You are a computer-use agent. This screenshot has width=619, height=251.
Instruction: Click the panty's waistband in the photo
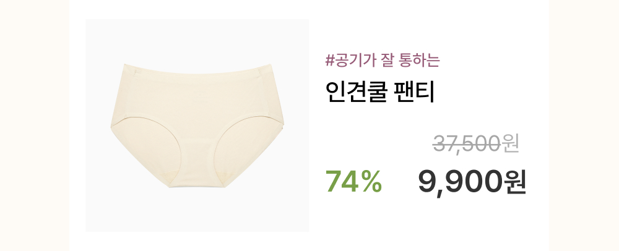197,69
